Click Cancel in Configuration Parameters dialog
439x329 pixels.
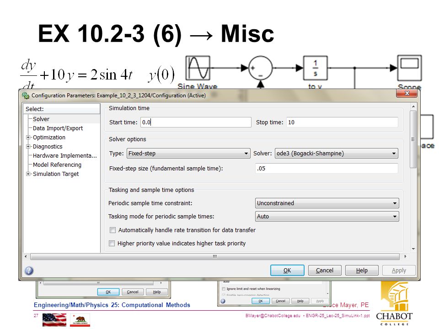(325, 270)
